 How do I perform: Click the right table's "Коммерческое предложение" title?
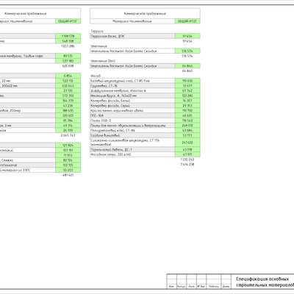coord(145,13)
